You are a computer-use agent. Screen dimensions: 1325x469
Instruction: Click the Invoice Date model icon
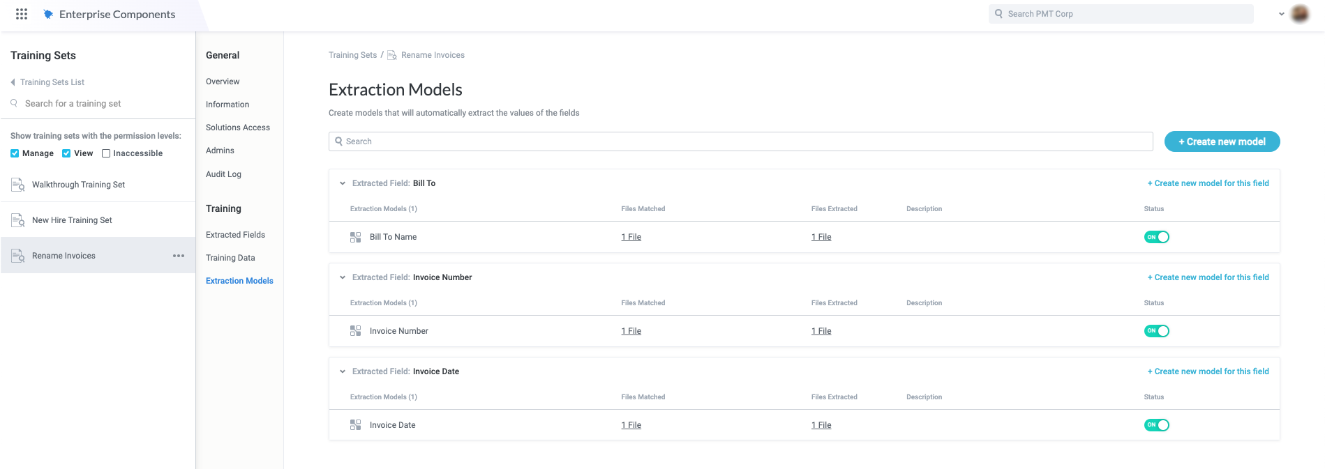pos(356,425)
